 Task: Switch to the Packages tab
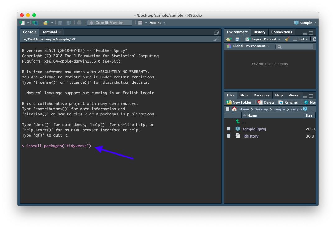click(x=262, y=95)
